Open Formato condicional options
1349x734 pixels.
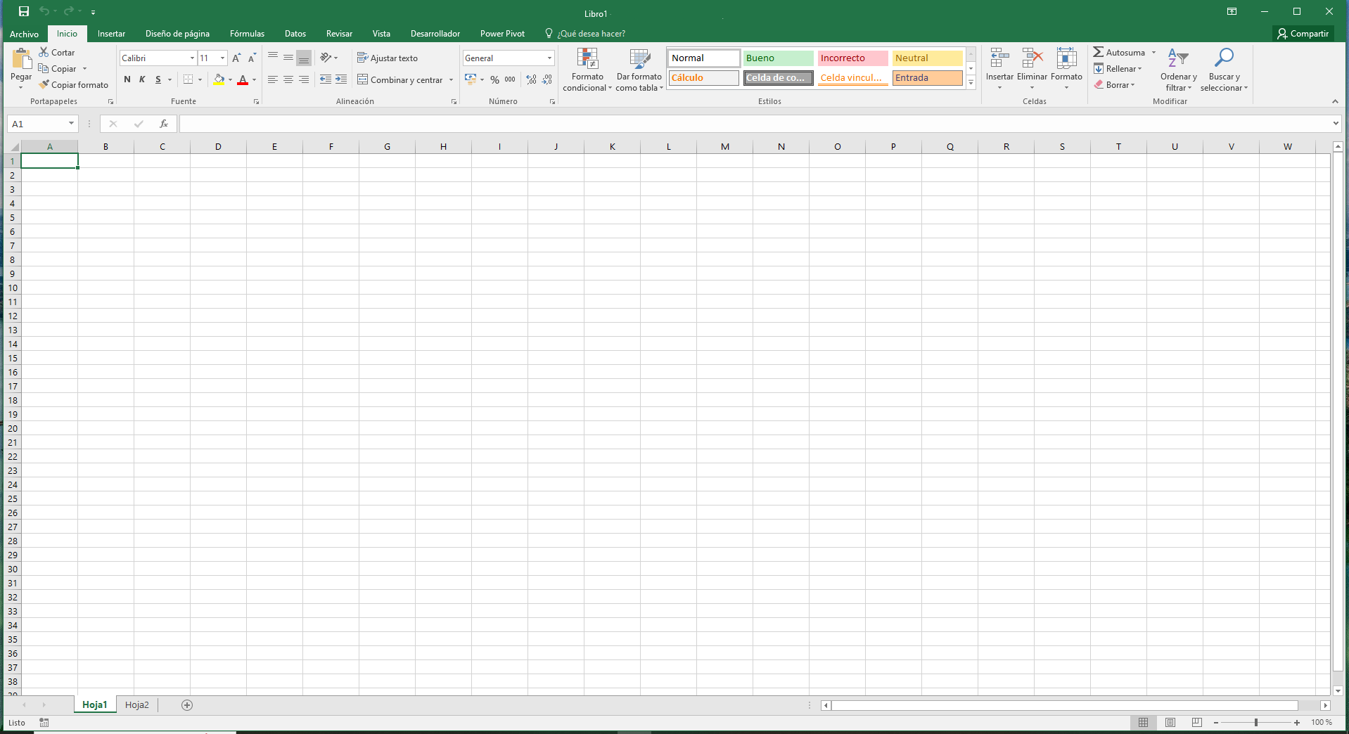[587, 69]
